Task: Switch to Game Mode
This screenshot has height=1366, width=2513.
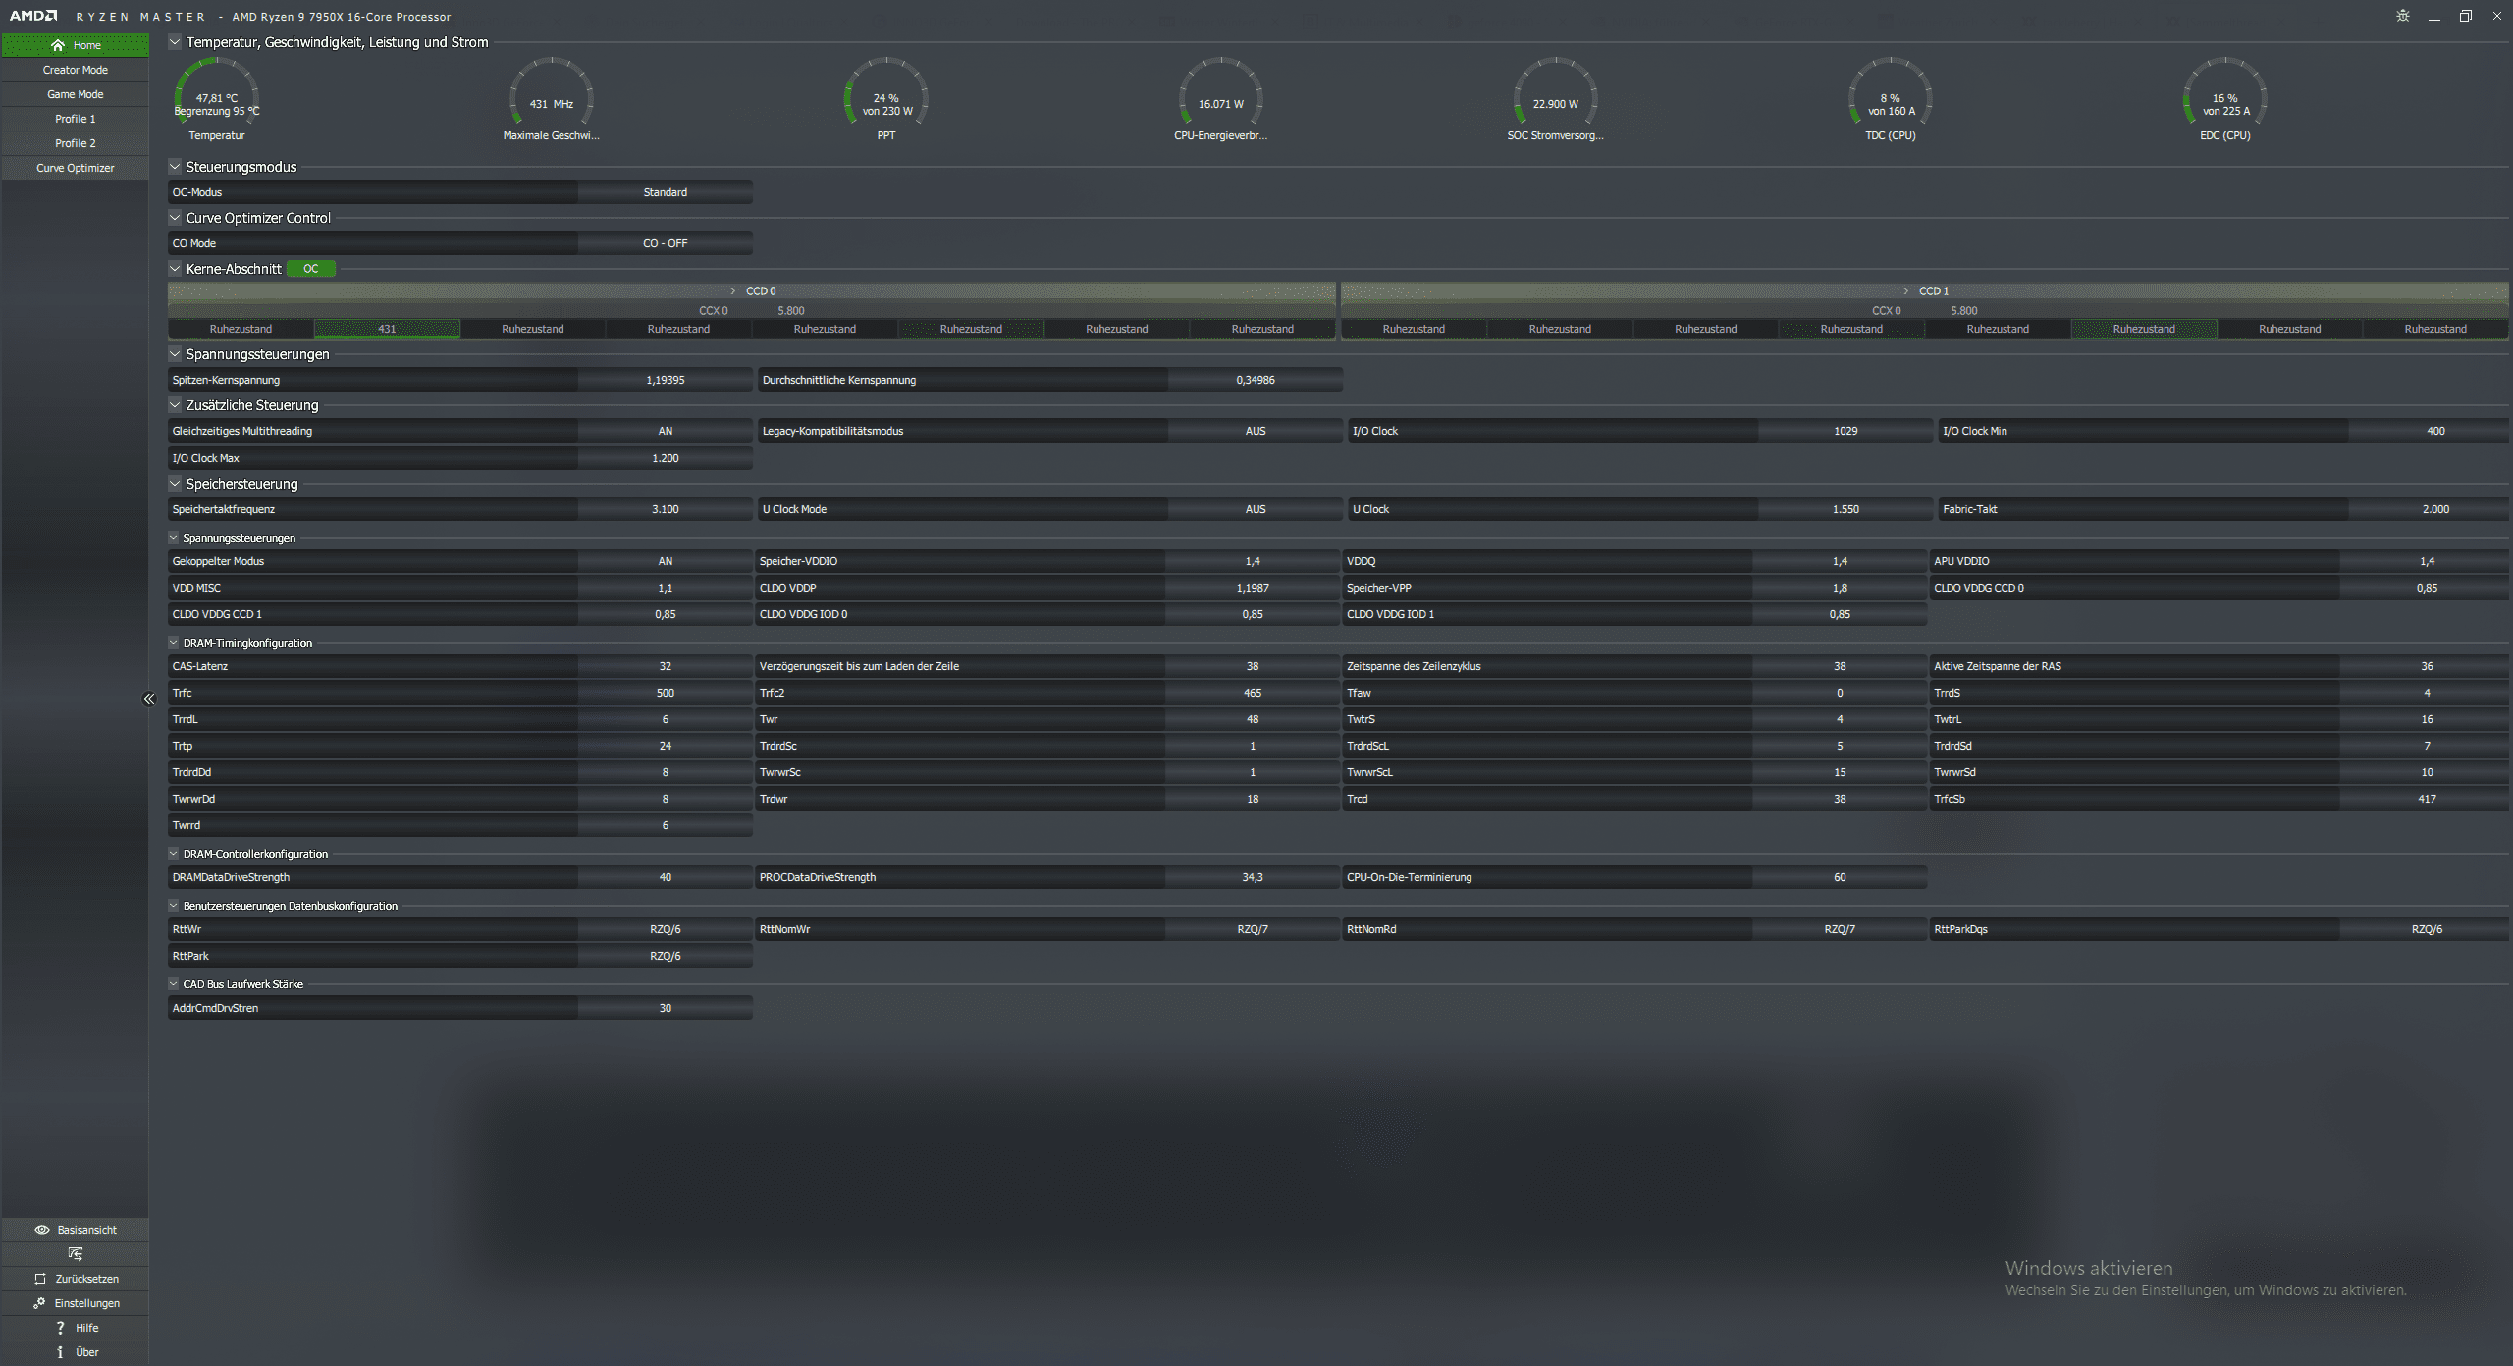Action: pyautogui.click(x=76, y=94)
